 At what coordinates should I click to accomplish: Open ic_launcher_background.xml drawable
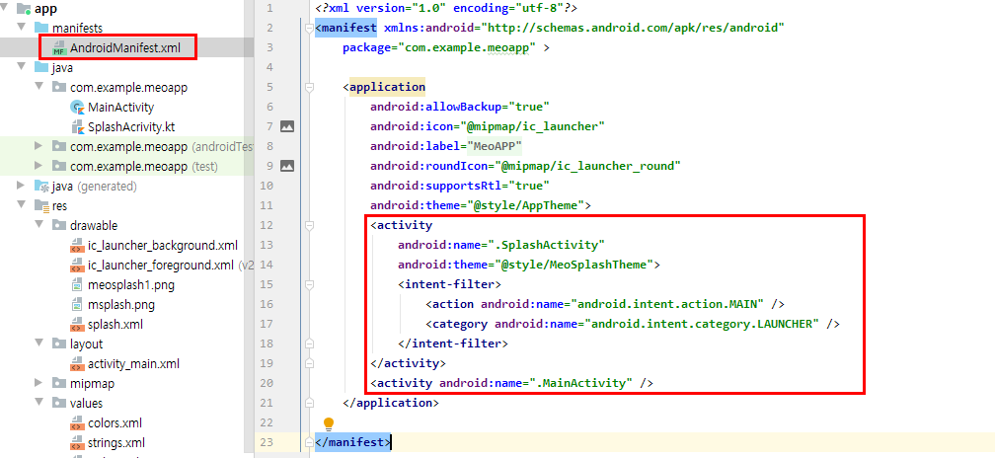click(x=163, y=246)
